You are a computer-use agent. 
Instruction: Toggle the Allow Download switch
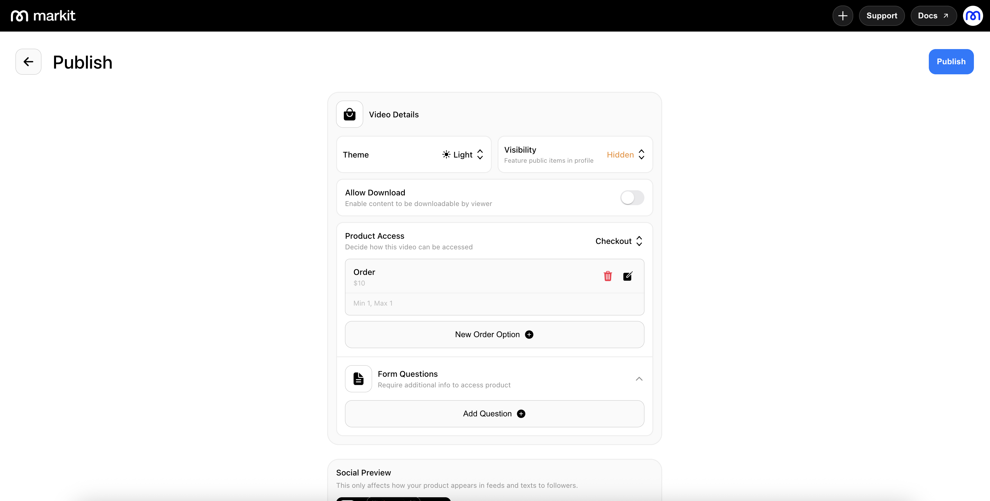click(632, 198)
